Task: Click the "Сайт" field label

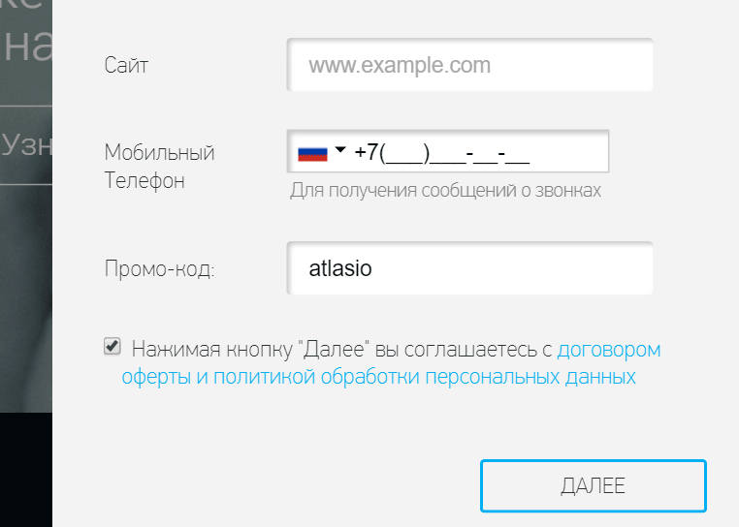Action: [x=126, y=66]
